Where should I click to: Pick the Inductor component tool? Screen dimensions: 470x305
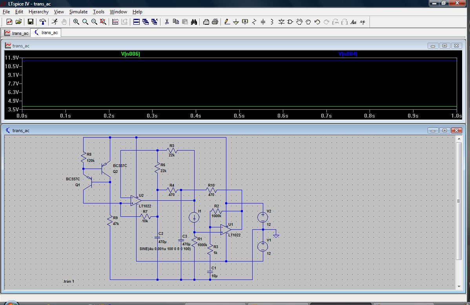[x=272, y=22]
